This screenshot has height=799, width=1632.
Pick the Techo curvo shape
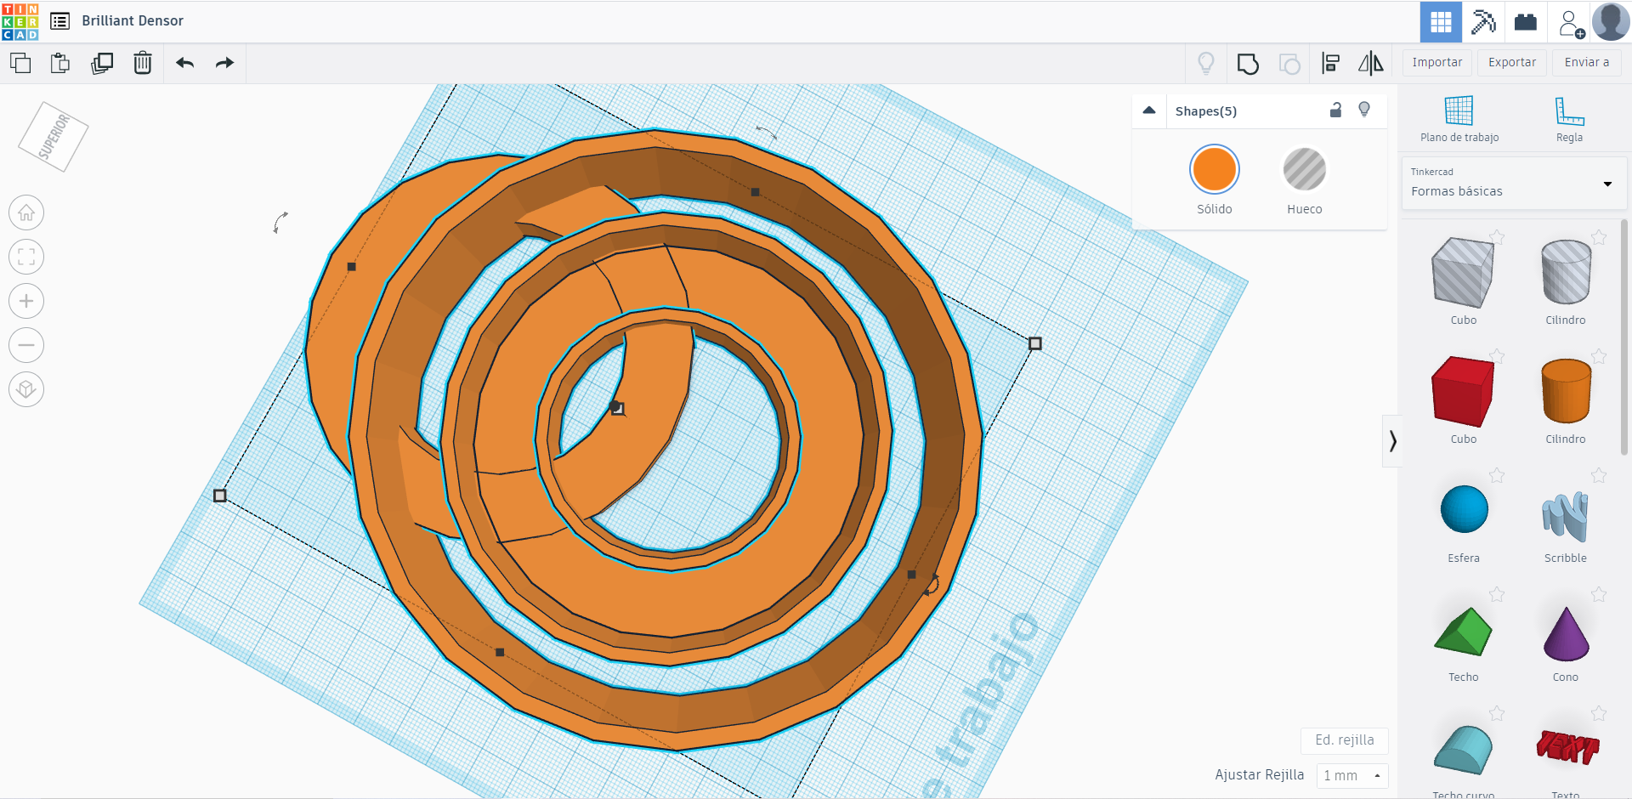(1463, 750)
